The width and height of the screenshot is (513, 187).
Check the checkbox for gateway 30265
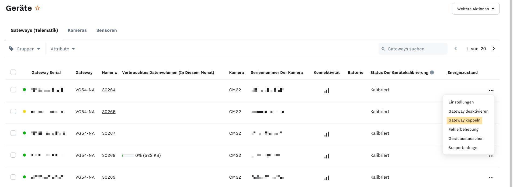[13, 112]
